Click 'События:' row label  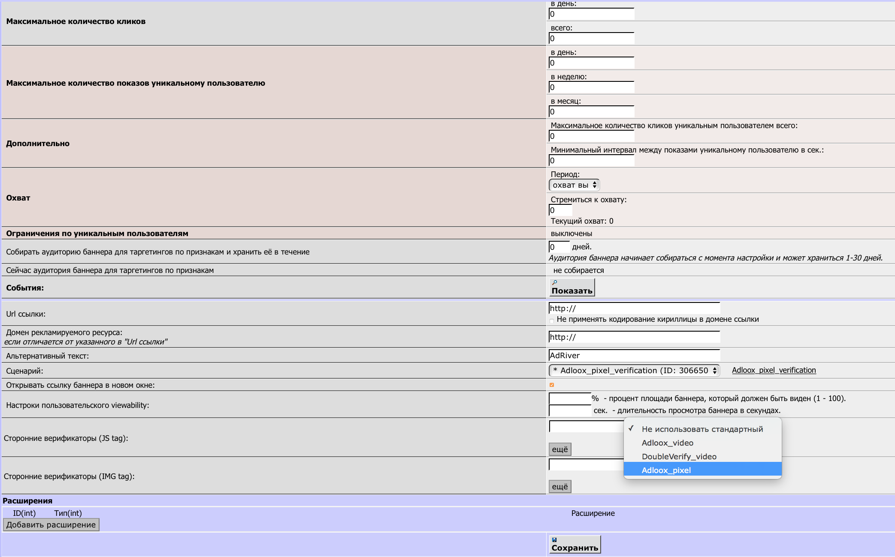[x=25, y=288]
